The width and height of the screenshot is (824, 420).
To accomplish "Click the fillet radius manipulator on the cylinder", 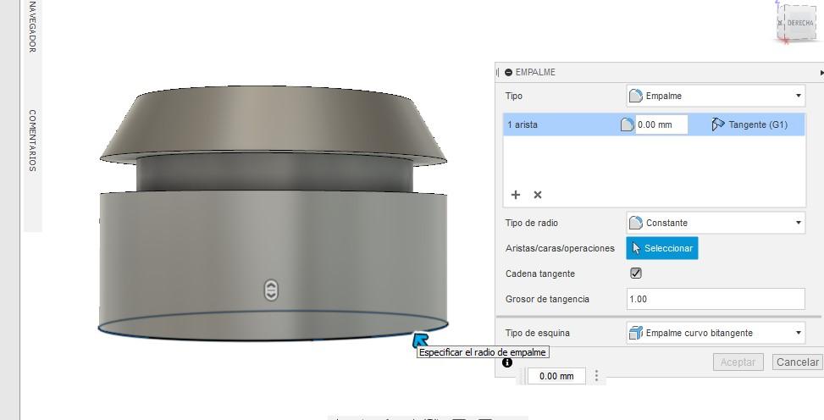I will click(271, 290).
